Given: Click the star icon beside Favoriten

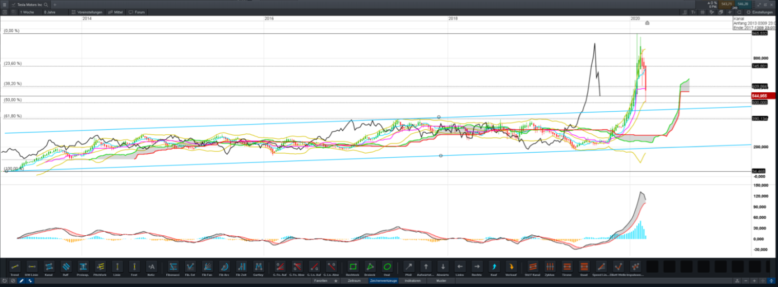Looking at the screenshot, I should (x=336, y=281).
